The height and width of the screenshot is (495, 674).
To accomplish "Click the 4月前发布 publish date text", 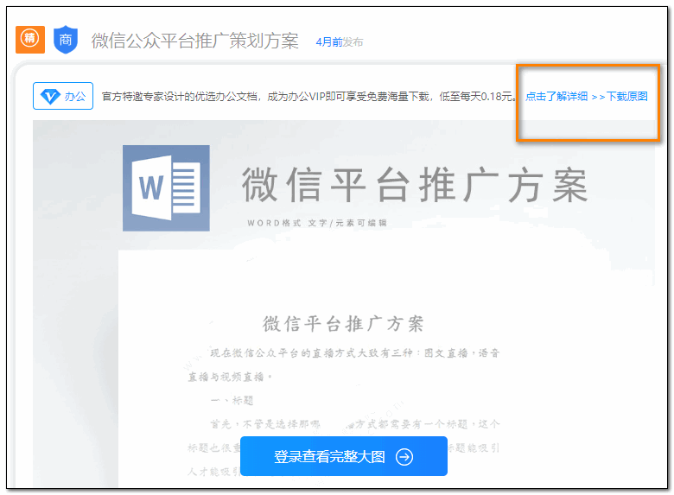I will (340, 42).
